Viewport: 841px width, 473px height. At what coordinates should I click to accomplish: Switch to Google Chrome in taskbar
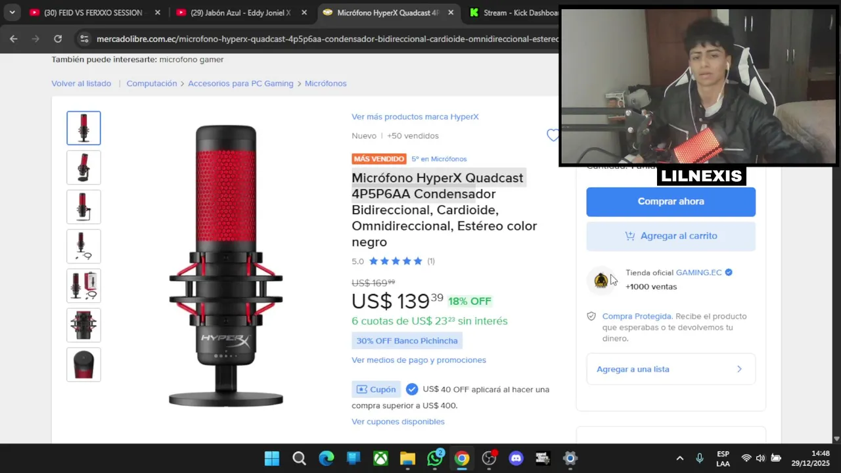(x=462, y=459)
